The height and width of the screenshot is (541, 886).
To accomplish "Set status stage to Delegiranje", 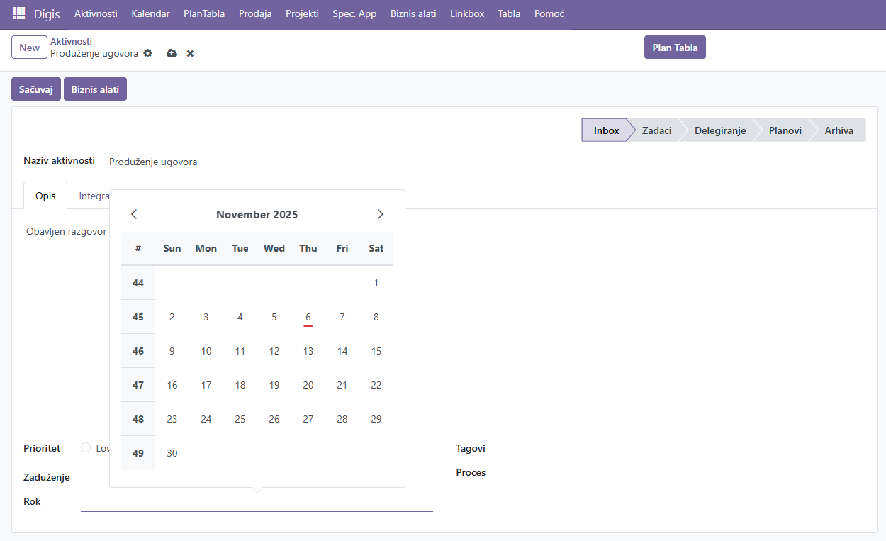I will click(x=719, y=130).
